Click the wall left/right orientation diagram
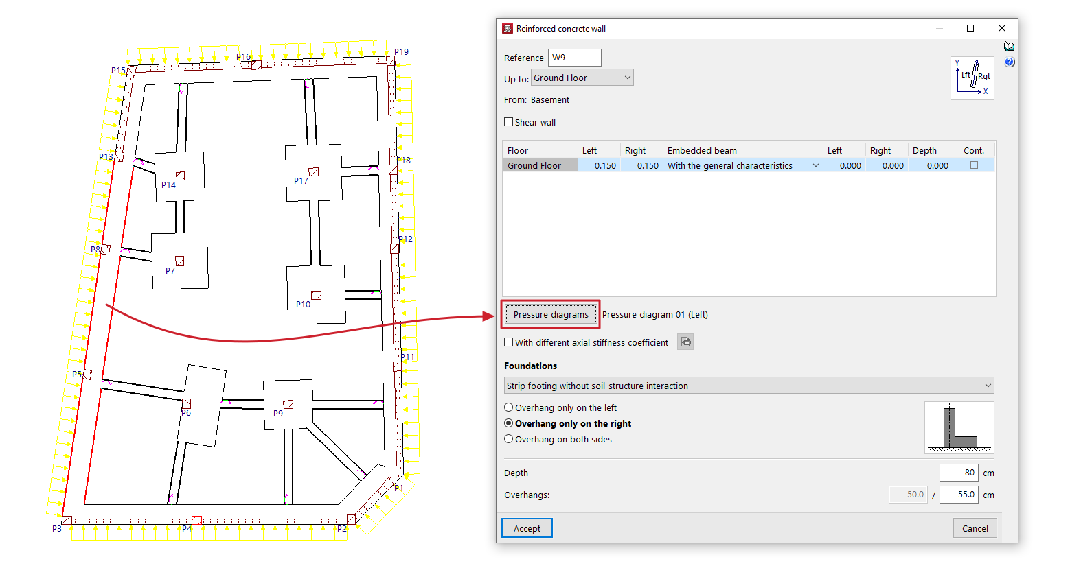Screen dimensions: 1070x568 972,78
